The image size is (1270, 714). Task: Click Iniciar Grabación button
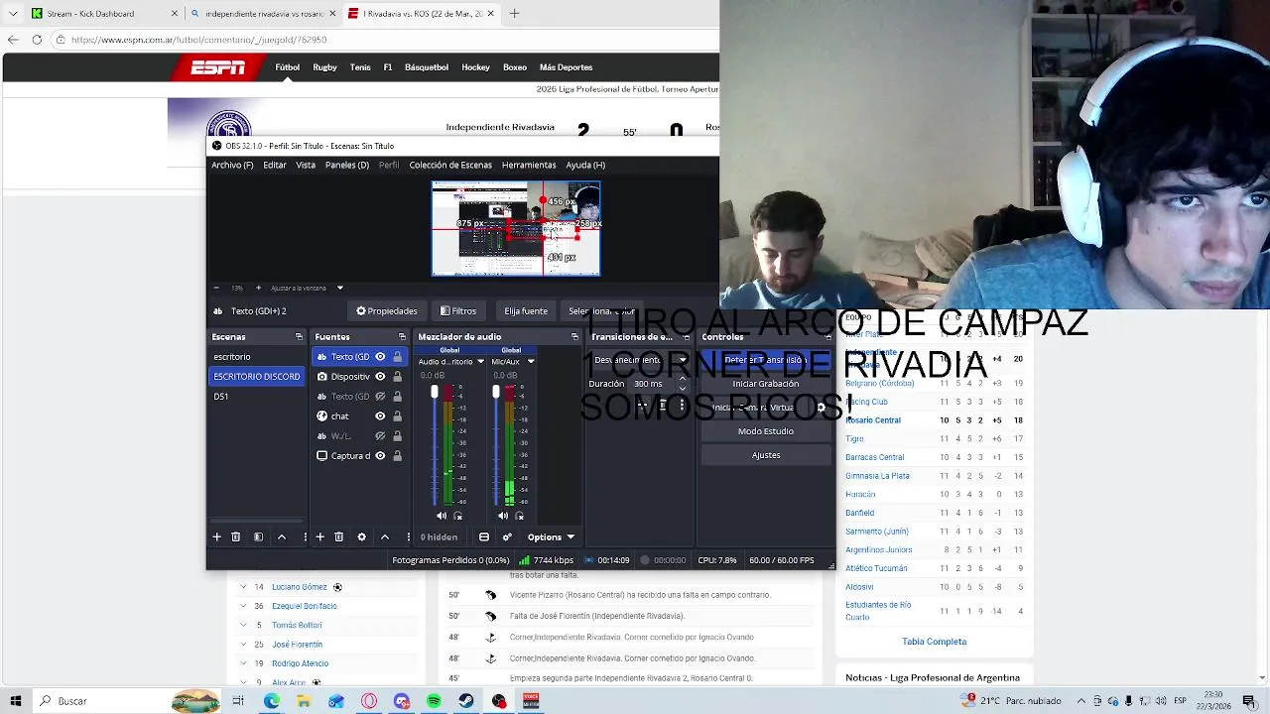(x=766, y=384)
